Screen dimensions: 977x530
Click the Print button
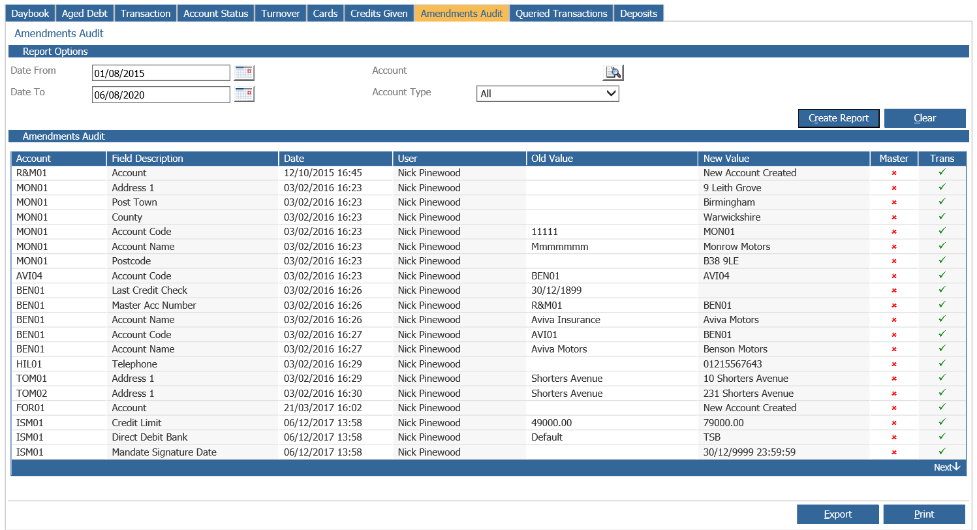tap(924, 514)
